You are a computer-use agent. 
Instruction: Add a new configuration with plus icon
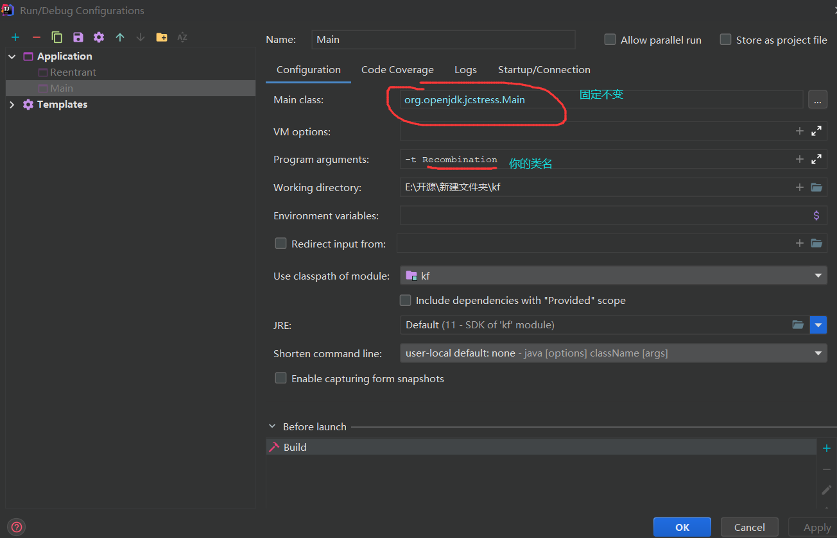pos(15,38)
